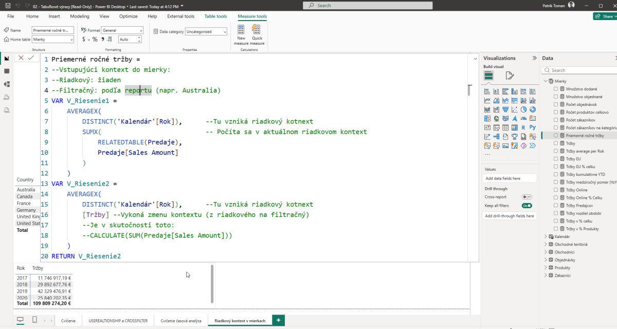Open the Modeling ribbon tab

click(79, 16)
